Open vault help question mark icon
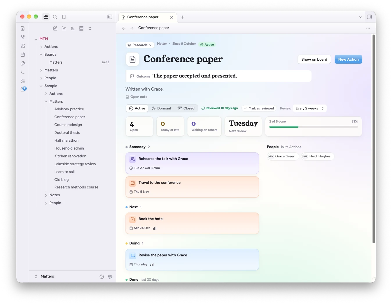This screenshot has width=392, height=304. point(102,277)
